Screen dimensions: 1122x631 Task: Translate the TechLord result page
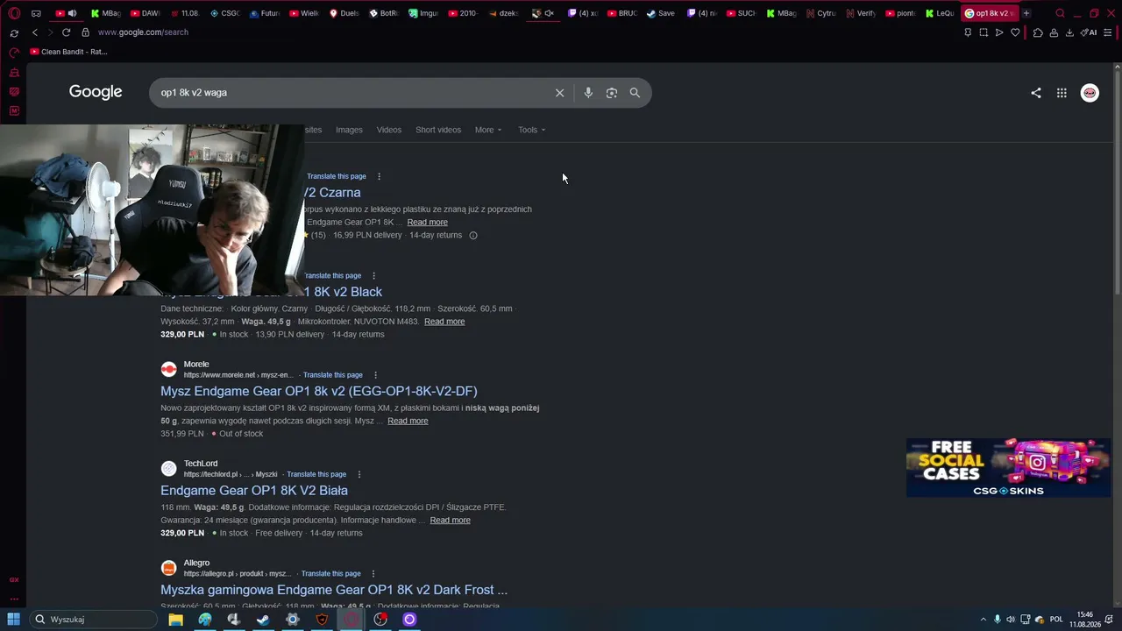316,474
